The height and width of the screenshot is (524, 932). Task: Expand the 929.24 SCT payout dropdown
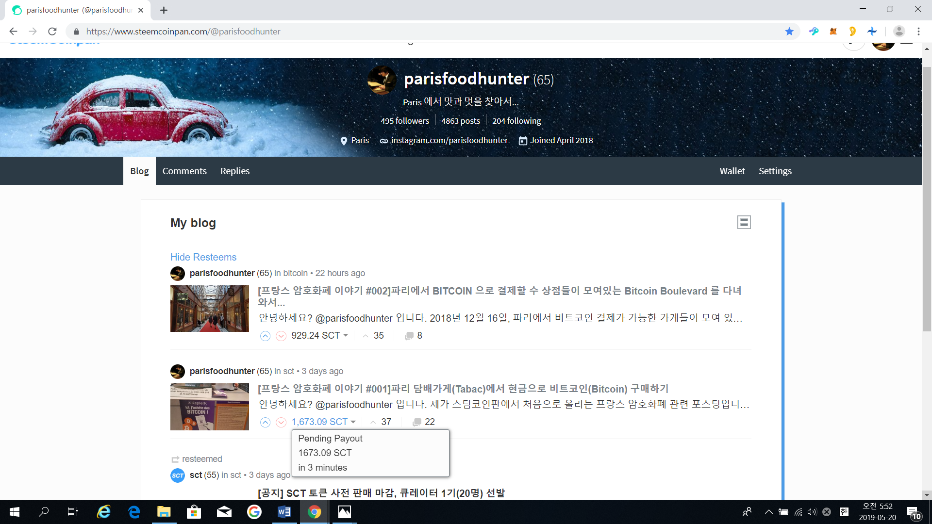click(x=346, y=335)
